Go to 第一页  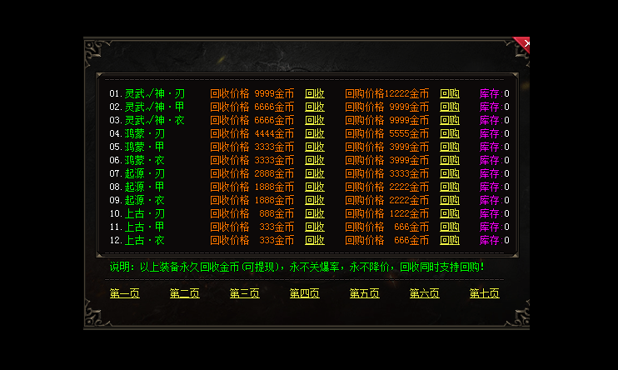point(125,293)
